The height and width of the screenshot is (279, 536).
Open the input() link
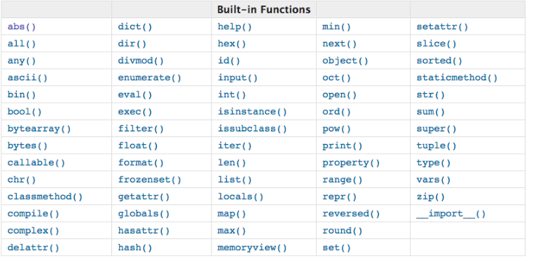(x=238, y=78)
